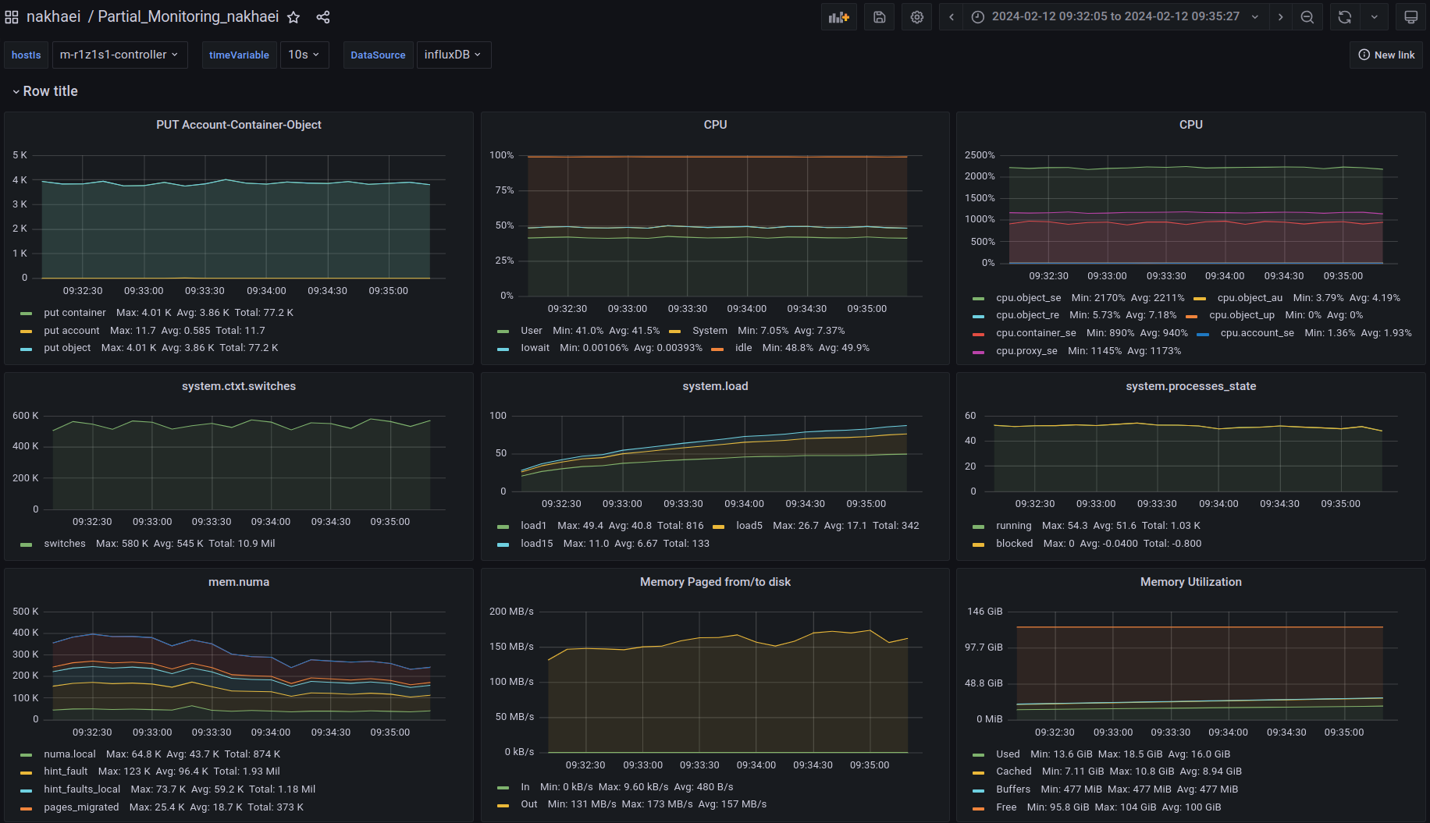Viewport: 1430px width, 823px height.
Task: Click the Add panel icon
Action: [838, 17]
